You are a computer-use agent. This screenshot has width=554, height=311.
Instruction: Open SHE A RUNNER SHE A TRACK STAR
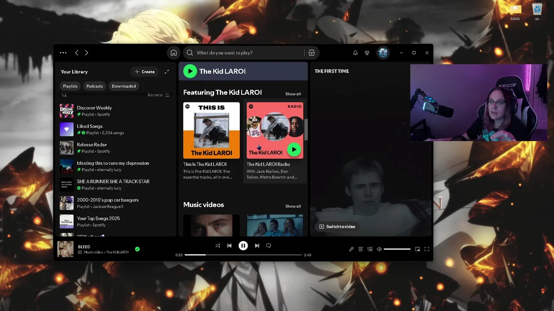(x=116, y=184)
